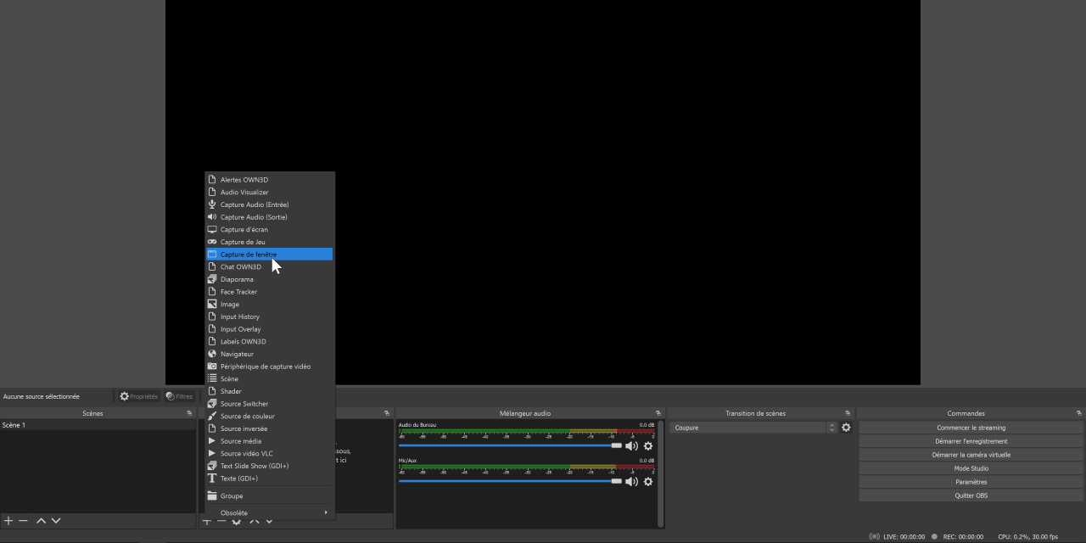The image size is (1086, 543).
Task: Click Démarrer l'enregistrement button
Action: coord(971,441)
